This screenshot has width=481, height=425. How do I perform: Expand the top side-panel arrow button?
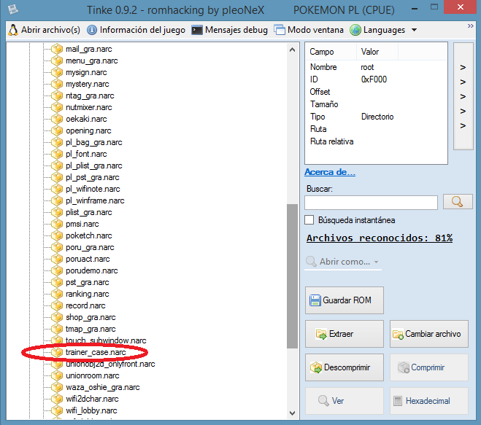coord(463,68)
